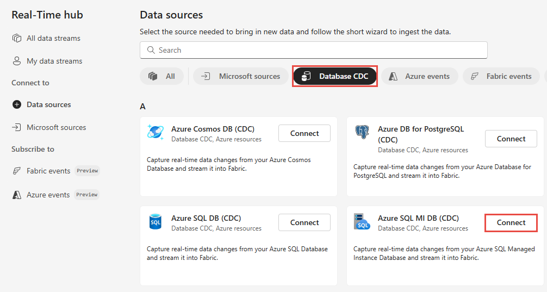Click the Azure events pill icon
547x292 pixels.
[393, 77]
